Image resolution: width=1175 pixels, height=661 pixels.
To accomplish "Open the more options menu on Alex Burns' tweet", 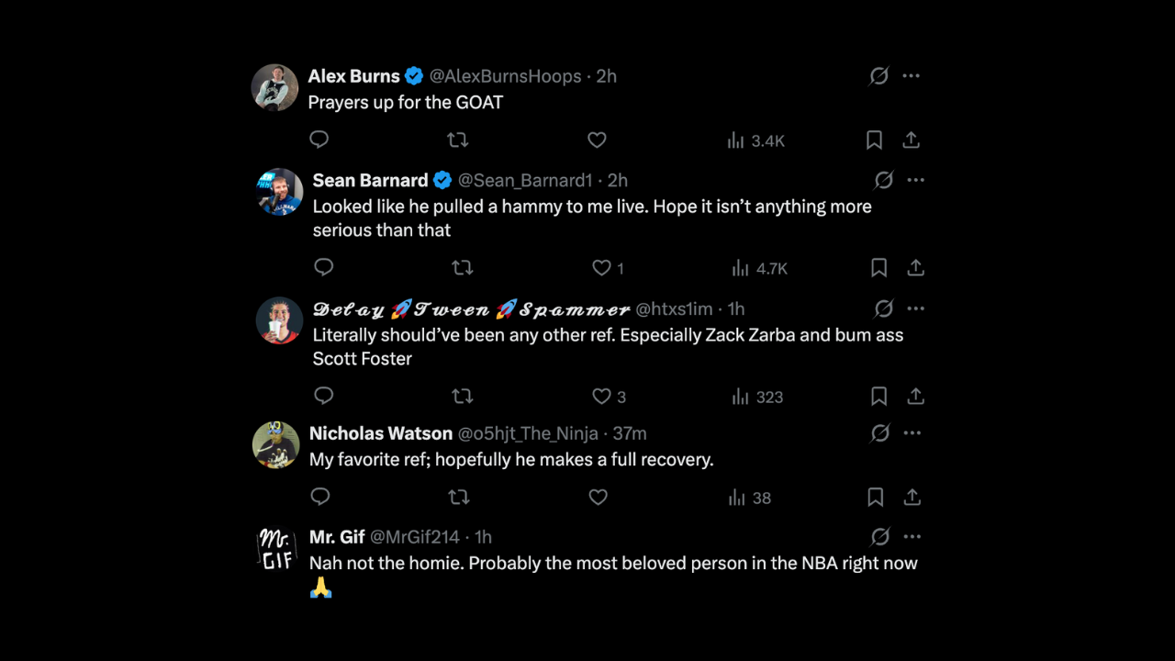I will (911, 76).
